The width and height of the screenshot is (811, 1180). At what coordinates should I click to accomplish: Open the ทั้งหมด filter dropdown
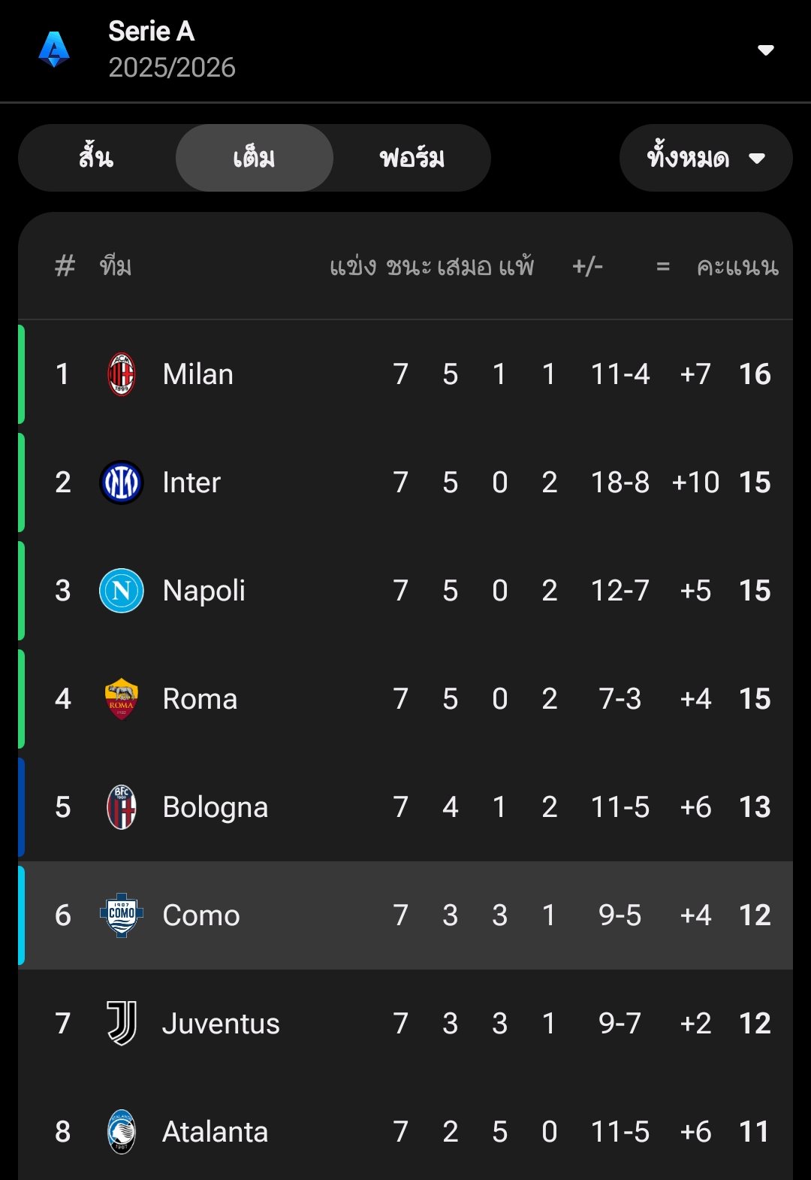pyautogui.click(x=705, y=158)
